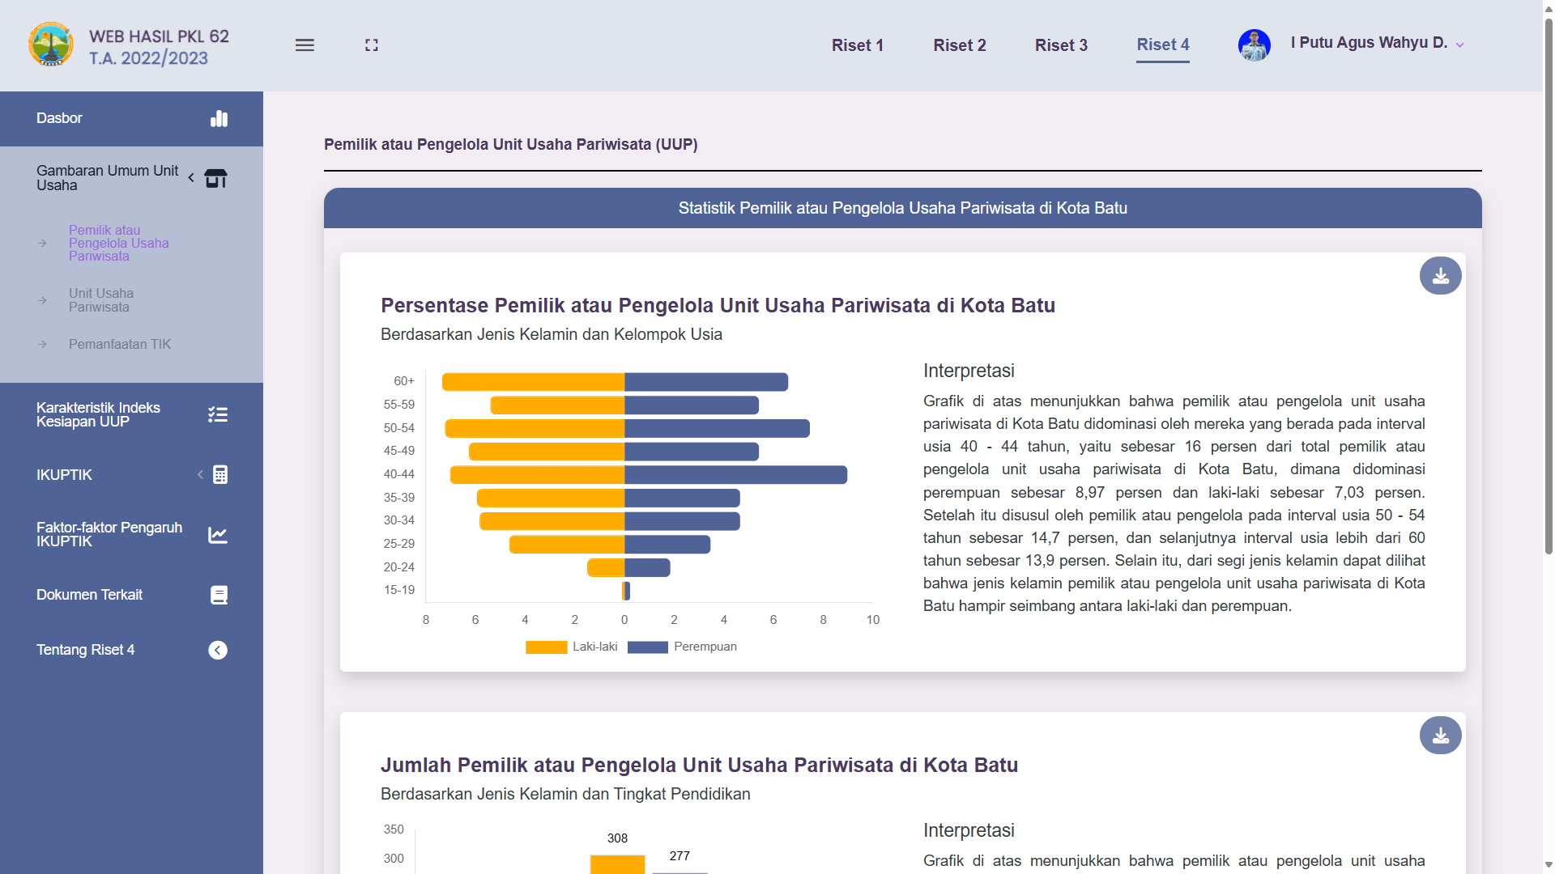Click the blue Perempuan bar for 60+

click(706, 382)
